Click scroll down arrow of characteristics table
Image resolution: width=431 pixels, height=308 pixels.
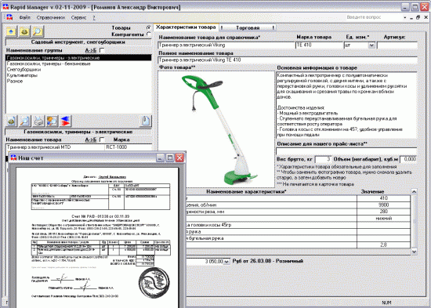(x=414, y=252)
